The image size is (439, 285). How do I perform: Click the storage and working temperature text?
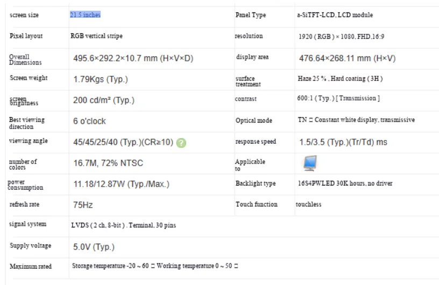[x=155, y=266]
